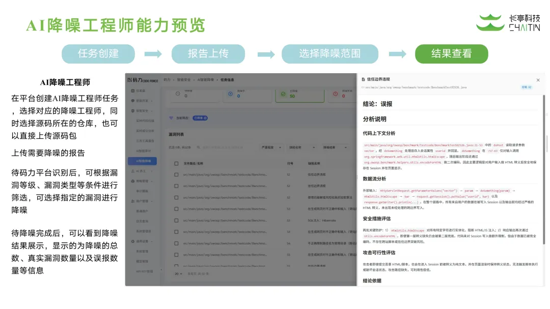Click the document icon beside 信任边界违规 title

point(364,79)
